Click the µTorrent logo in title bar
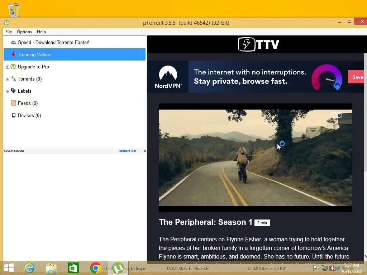The height and width of the screenshot is (275, 367). point(6,23)
